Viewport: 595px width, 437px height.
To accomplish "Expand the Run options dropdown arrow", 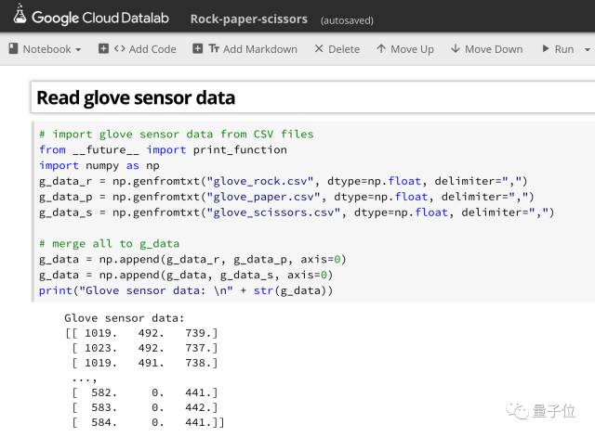I will click(x=588, y=49).
